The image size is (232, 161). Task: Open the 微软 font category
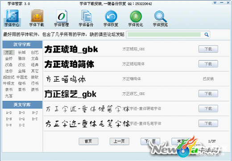coord(35,77)
